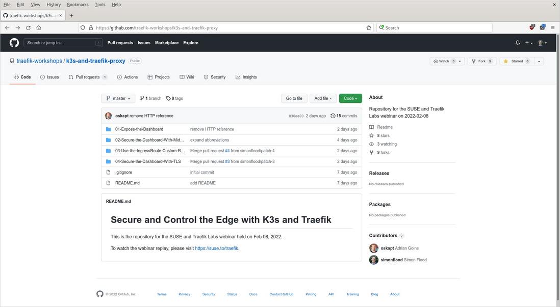View the 0 tags link

(174, 98)
